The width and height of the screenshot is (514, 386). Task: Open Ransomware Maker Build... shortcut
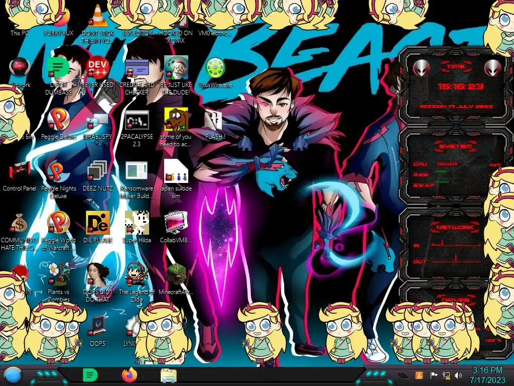(137, 171)
